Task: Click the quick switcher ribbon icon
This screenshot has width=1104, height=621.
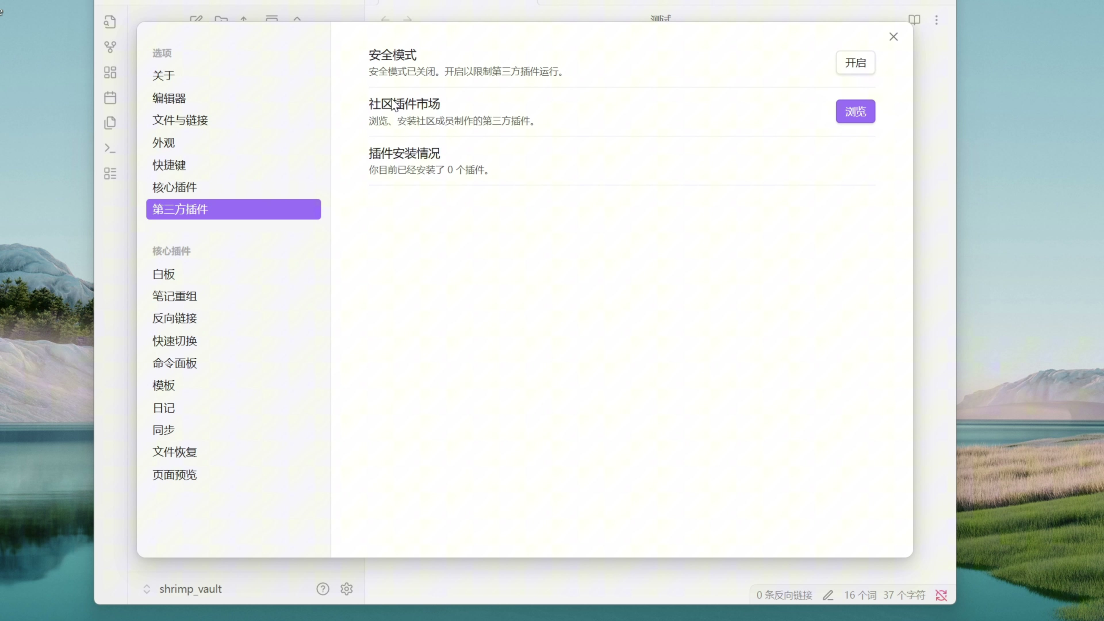Action: [110, 22]
